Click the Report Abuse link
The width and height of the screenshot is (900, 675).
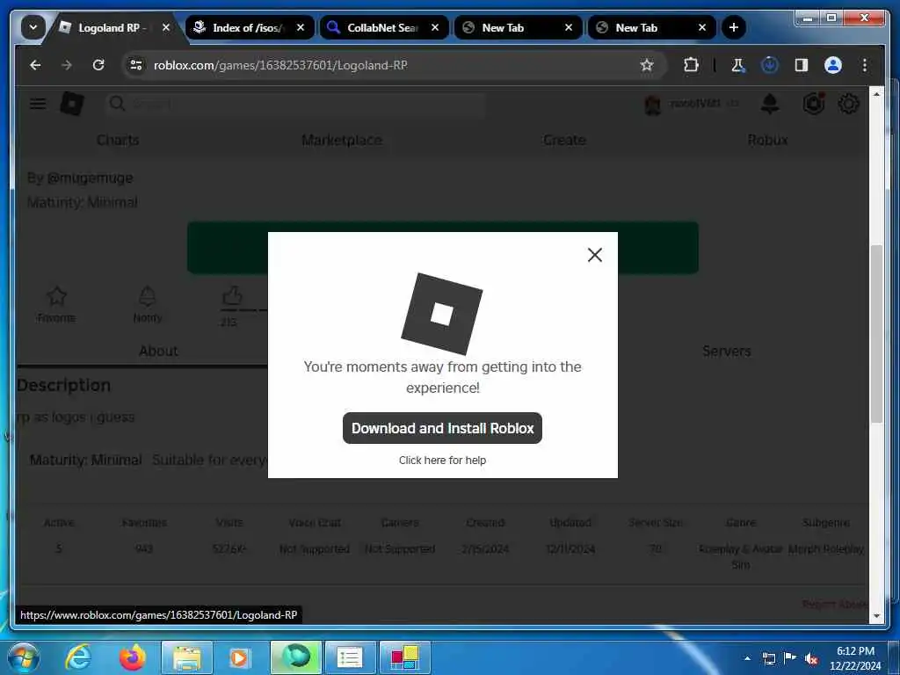(x=834, y=605)
